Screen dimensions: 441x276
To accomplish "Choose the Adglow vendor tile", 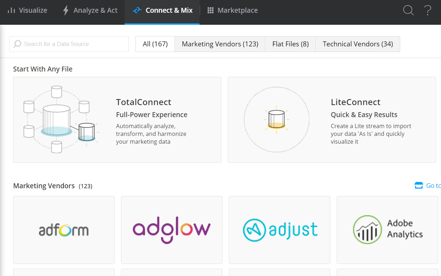I will point(172,230).
